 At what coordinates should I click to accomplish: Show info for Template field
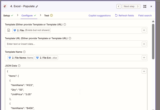65,25
